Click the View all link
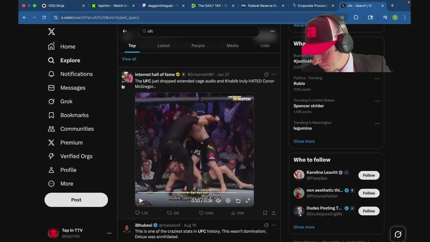 coord(129,59)
